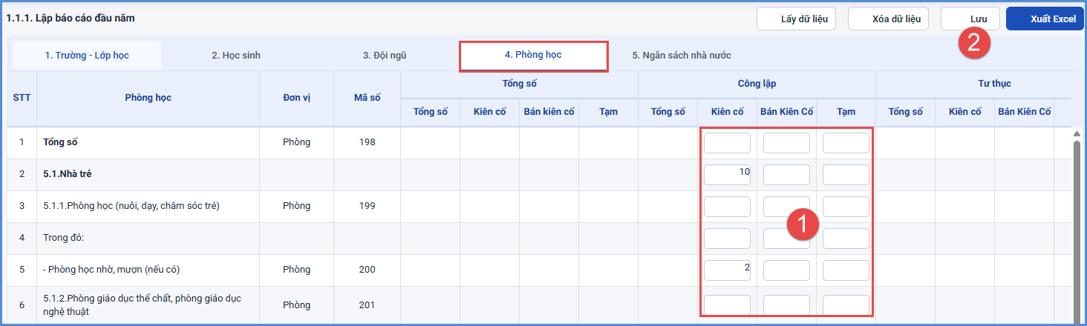
Task: Click the Công lập group header
Action: pos(757,84)
